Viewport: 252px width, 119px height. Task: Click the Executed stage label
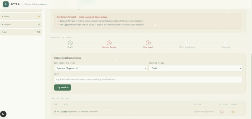226,47
